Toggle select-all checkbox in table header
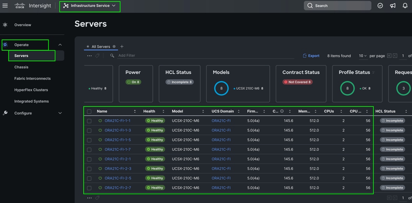 coord(89,111)
